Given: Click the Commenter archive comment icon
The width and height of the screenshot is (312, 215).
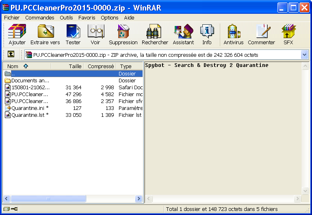Looking at the screenshot, I should 263,31.
